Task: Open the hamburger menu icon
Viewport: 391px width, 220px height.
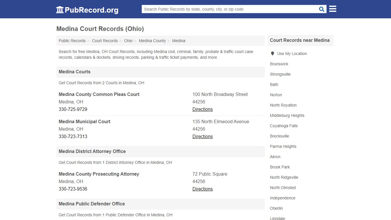Action: coord(333,9)
